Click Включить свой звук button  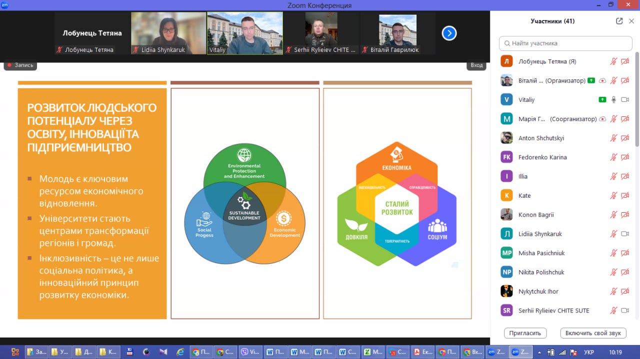(x=593, y=333)
